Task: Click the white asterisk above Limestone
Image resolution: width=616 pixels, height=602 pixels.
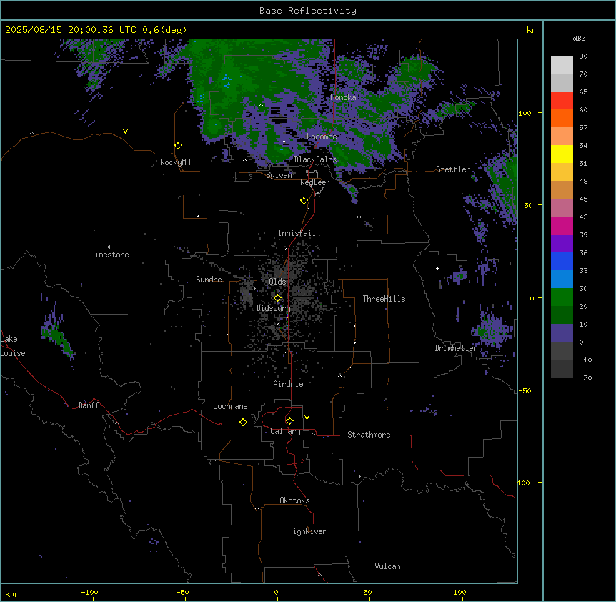Action: click(x=109, y=247)
